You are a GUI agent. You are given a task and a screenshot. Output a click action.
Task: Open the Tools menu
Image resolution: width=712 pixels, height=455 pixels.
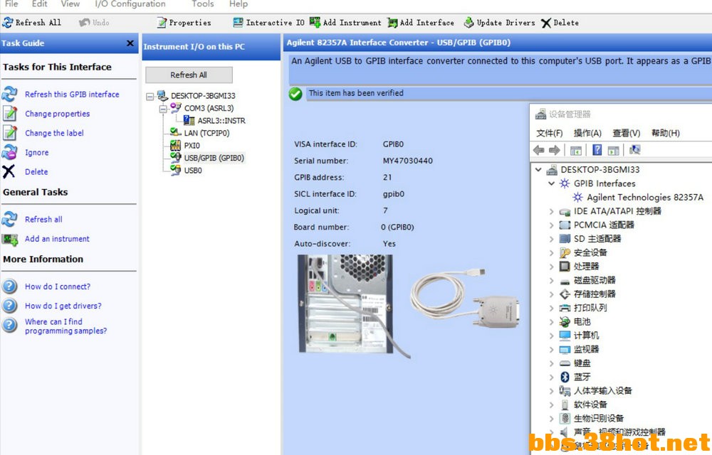[202, 4]
